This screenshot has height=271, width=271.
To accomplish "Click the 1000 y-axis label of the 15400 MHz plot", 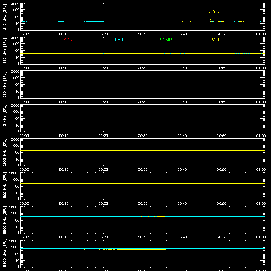I will pos(15,247).
